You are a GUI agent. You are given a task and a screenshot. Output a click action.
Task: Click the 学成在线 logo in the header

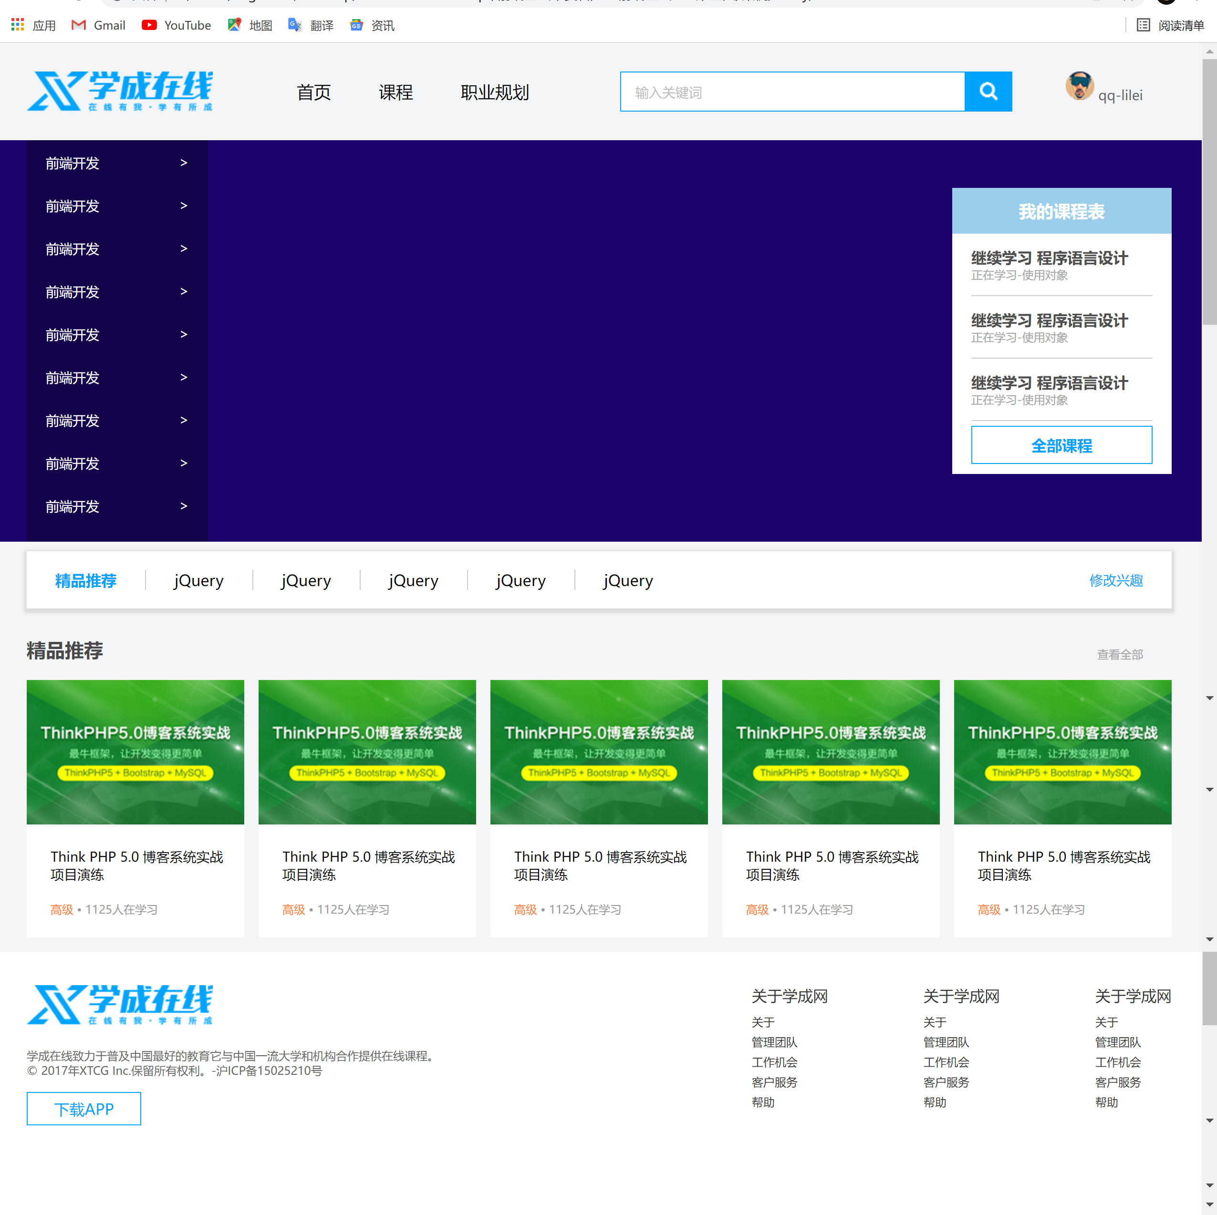[x=120, y=91]
